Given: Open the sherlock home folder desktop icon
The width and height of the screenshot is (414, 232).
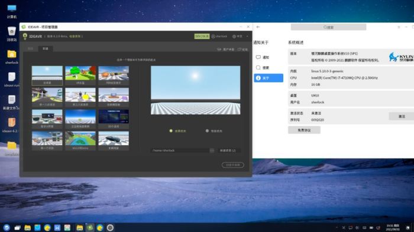Looking at the screenshot, I should 12,57.
